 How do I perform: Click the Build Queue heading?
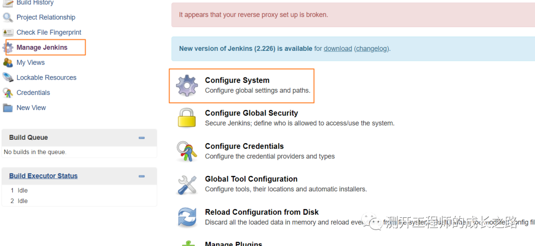pyautogui.click(x=29, y=137)
